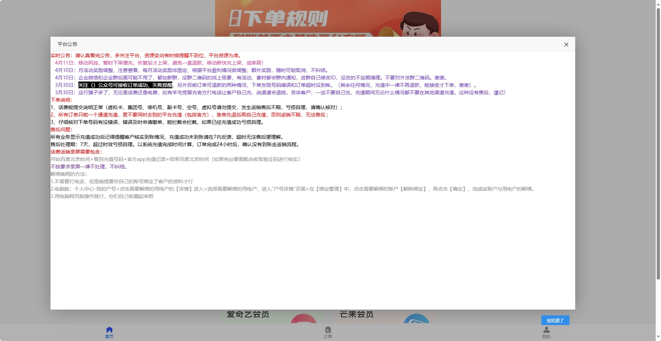Click the 解绑南网的方法 heading text
This screenshot has width=661, height=341.
pos(69,174)
